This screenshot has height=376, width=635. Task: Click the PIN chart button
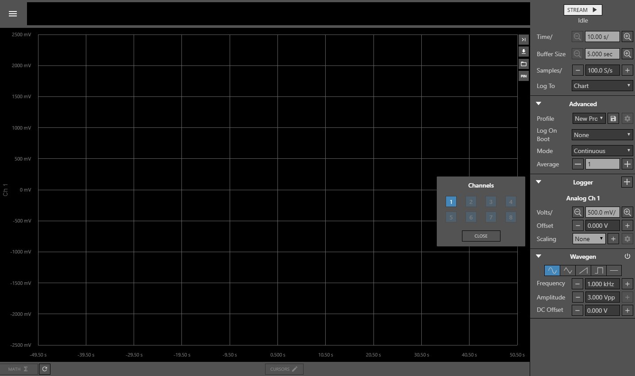523,76
